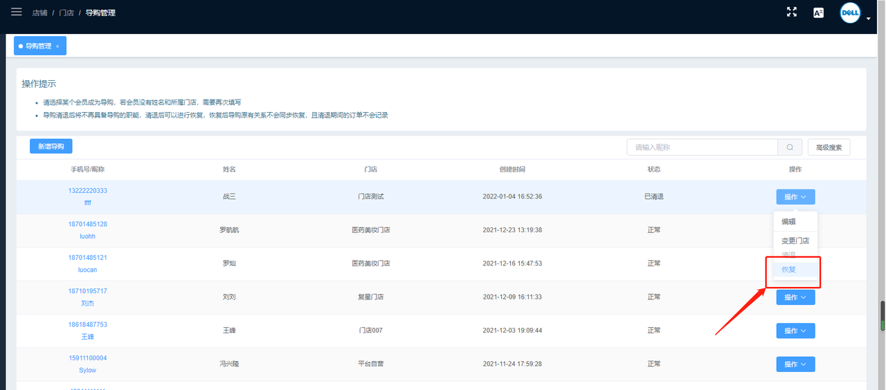Select the store cell 门店007
This screenshot has height=390, width=886.
click(370, 331)
